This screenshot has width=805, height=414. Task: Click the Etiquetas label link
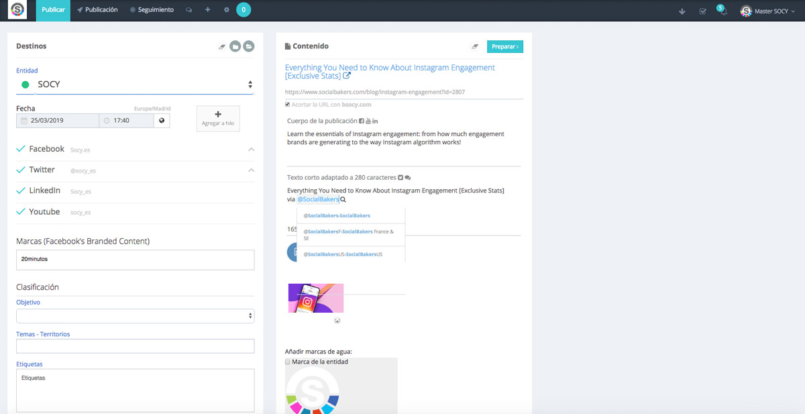pos(30,364)
